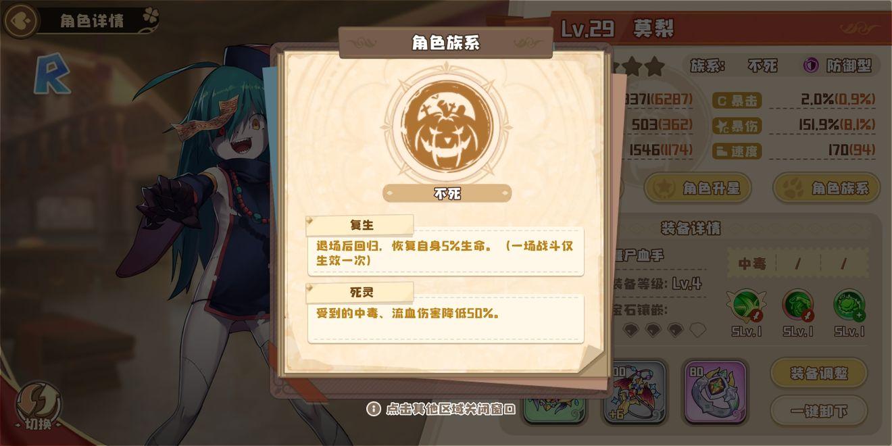Image resolution: width=892 pixels, height=446 pixels.
Task: Click the heart-shaped back button
Action: pos(20,20)
